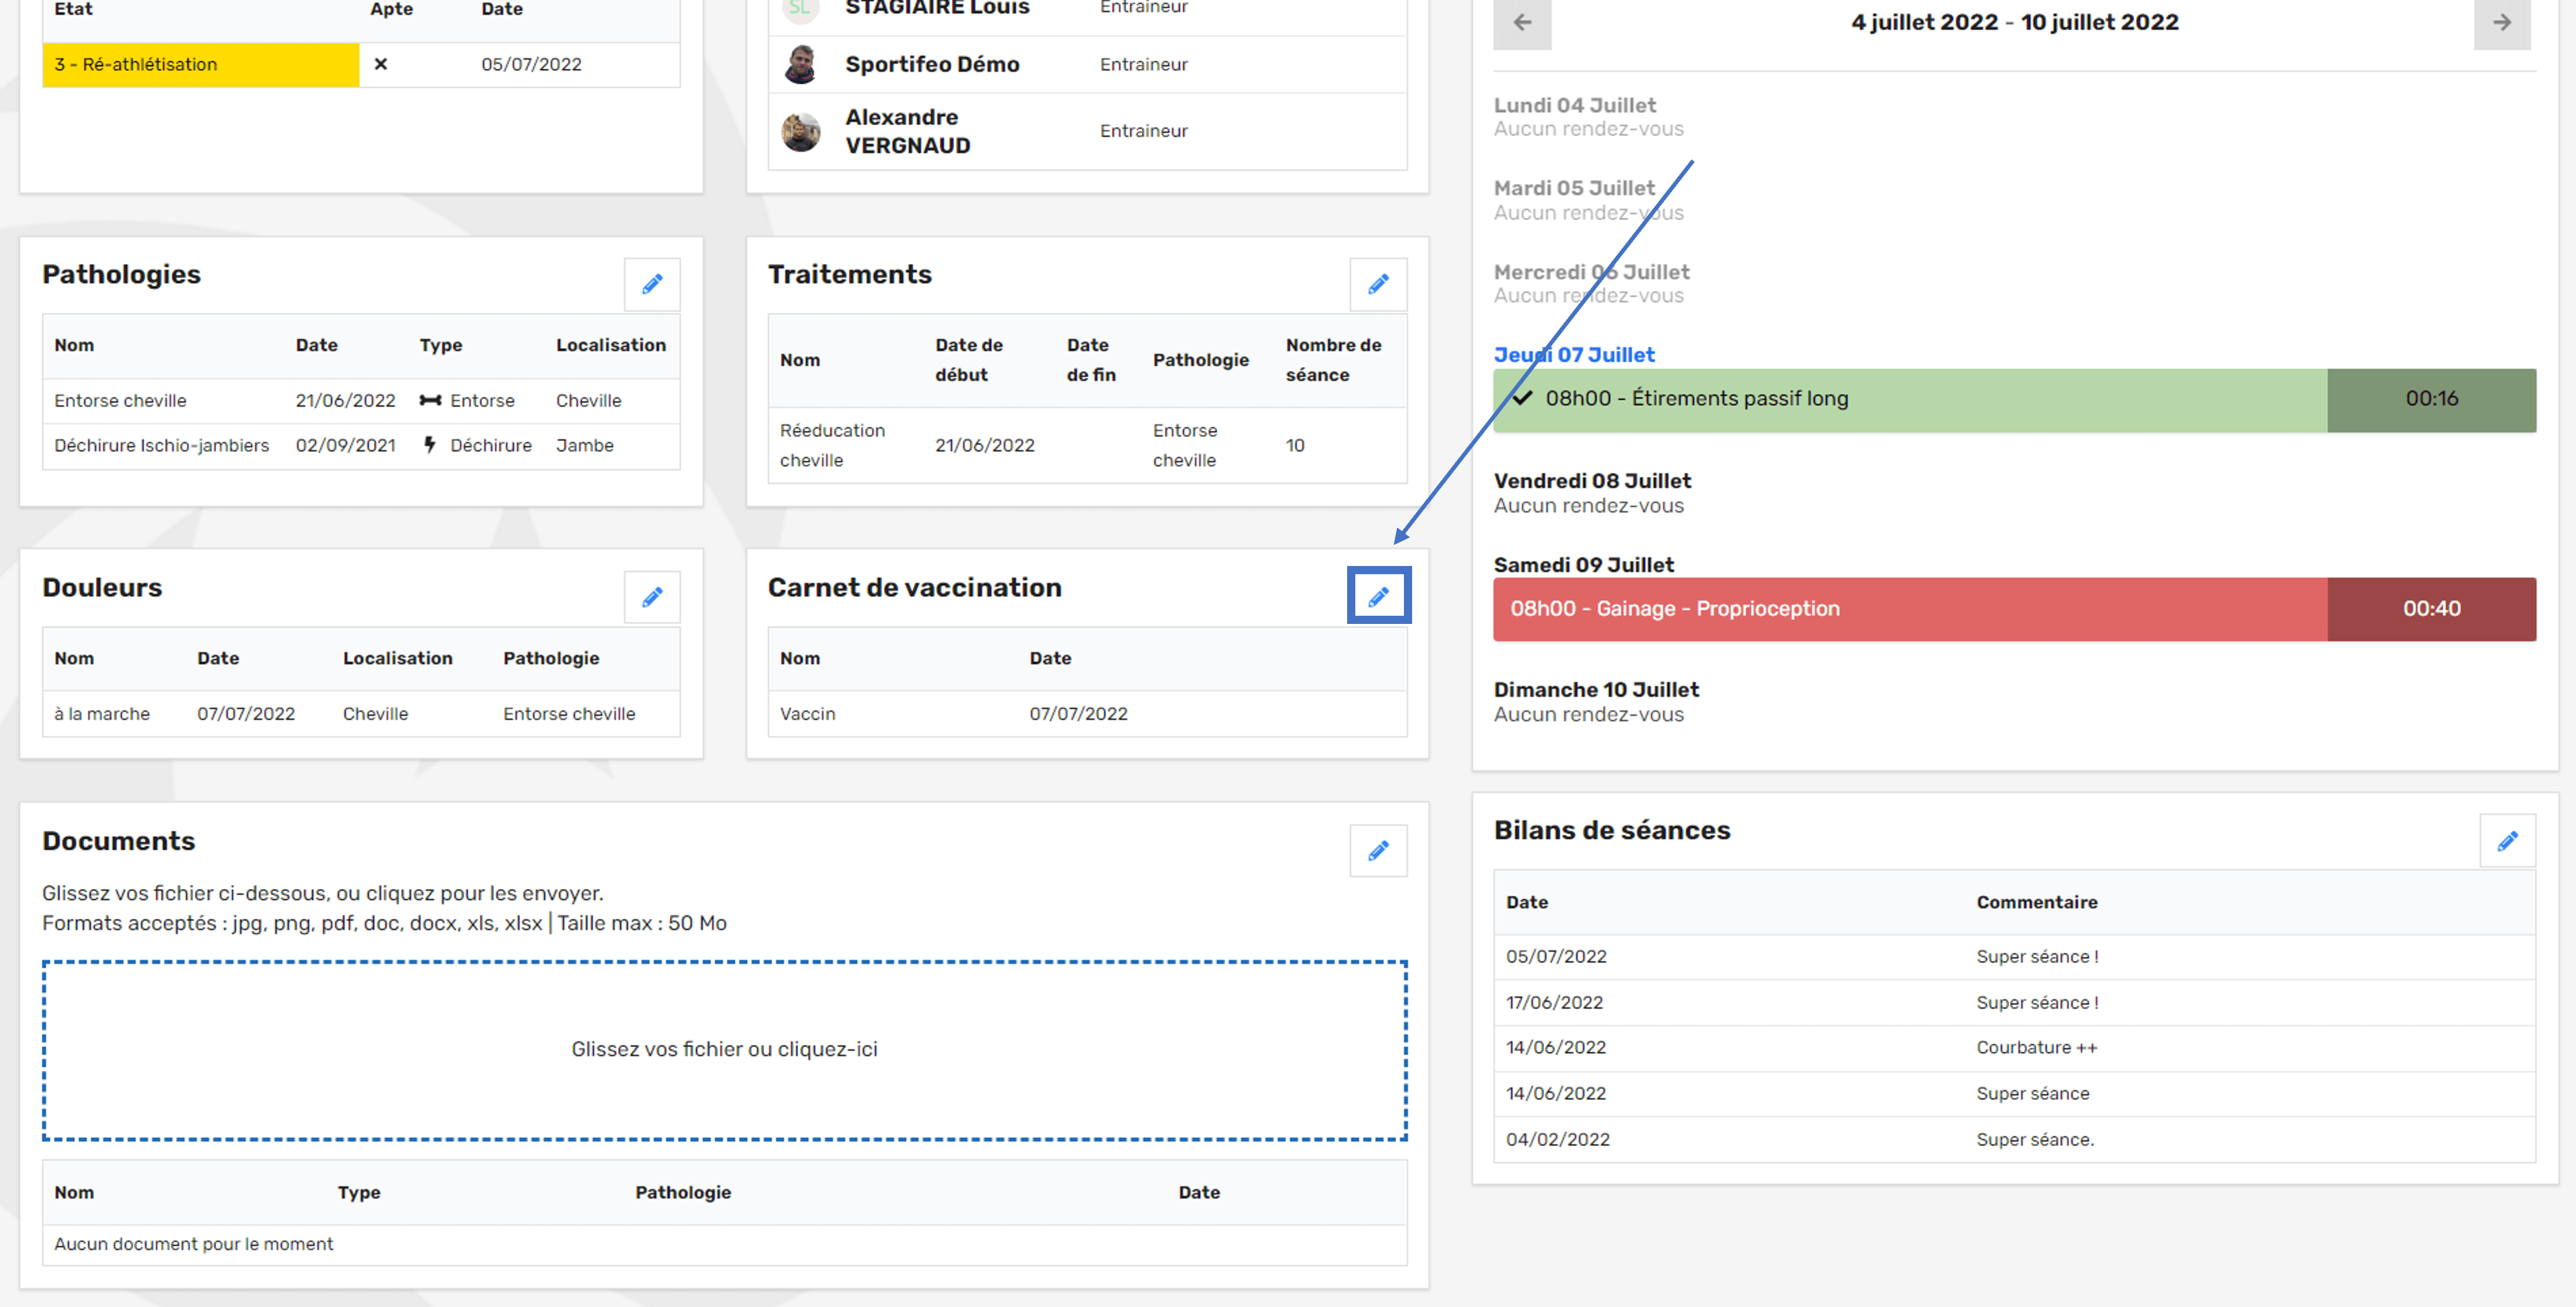
Task: Select Jeudi 07 Juillet day heading
Action: pyautogui.click(x=1574, y=354)
